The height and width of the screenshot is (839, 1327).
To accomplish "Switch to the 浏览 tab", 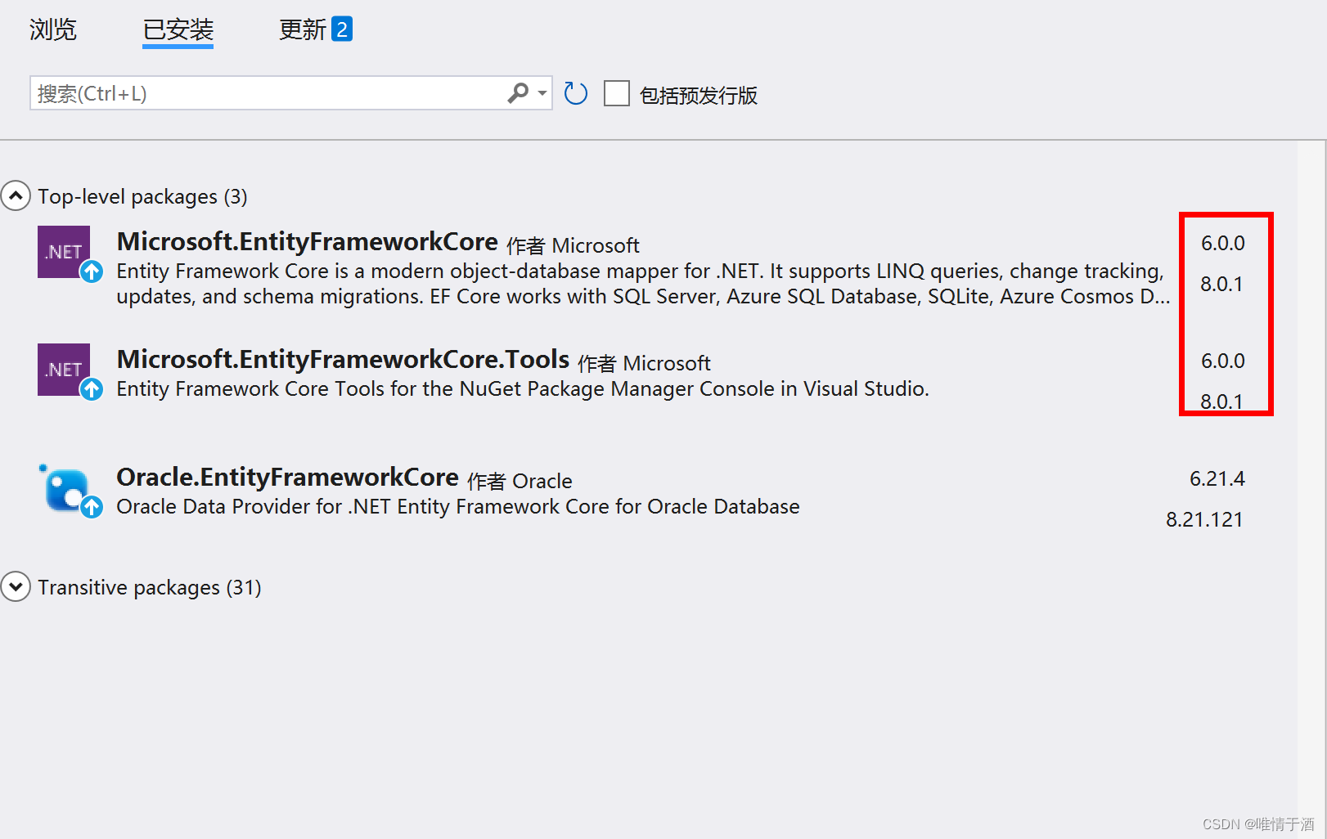I will pyautogui.click(x=52, y=29).
